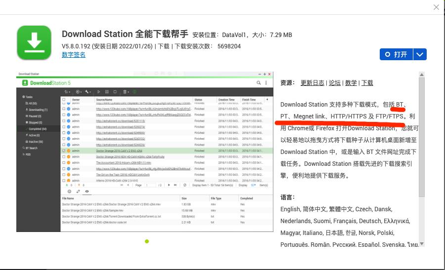This screenshot has height=270, width=445.
Task: Select the green carousel indicator dot
Action: click(147, 241)
